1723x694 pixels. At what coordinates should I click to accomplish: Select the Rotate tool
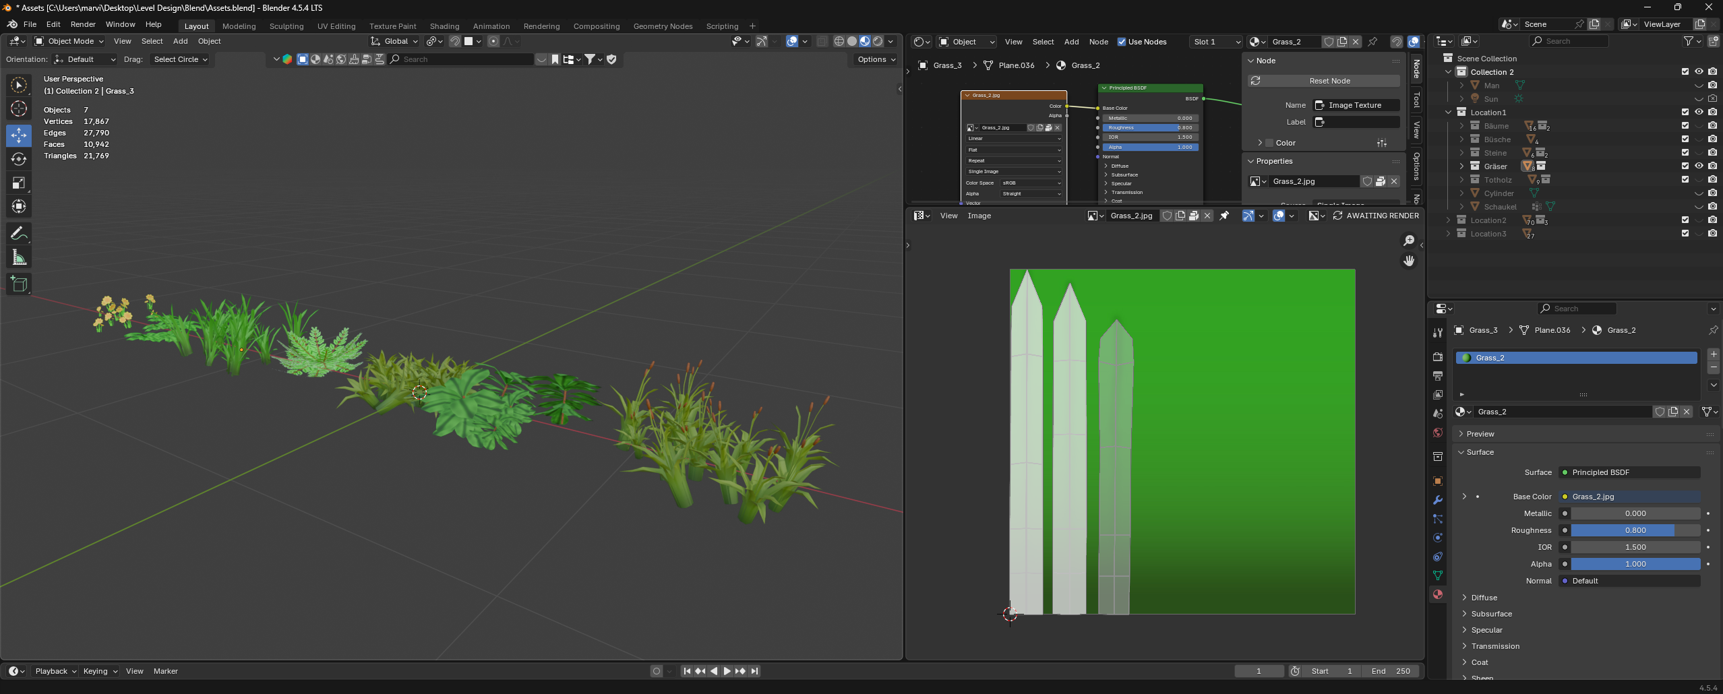19,159
